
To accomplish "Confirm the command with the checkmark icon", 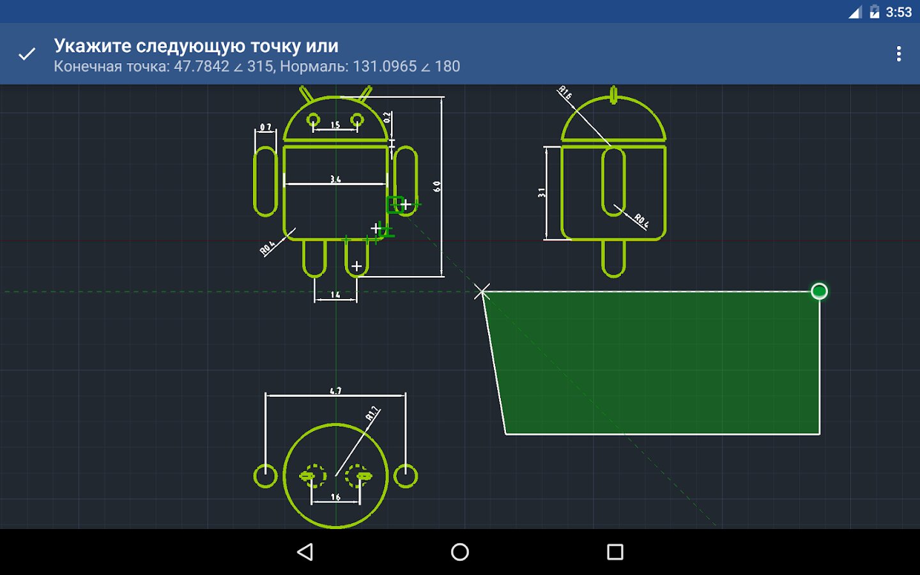I will click(x=27, y=54).
